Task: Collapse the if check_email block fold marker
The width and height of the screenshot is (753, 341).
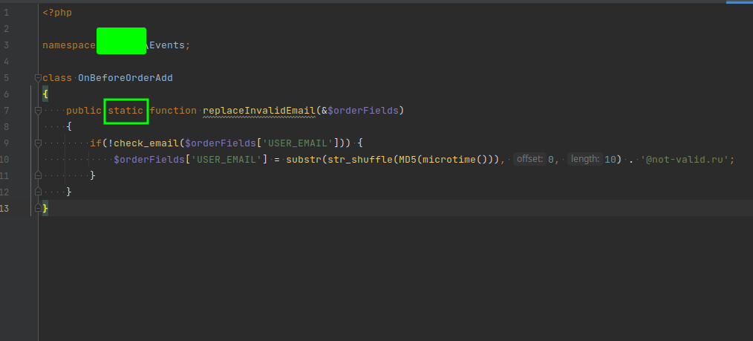Action: [38, 143]
